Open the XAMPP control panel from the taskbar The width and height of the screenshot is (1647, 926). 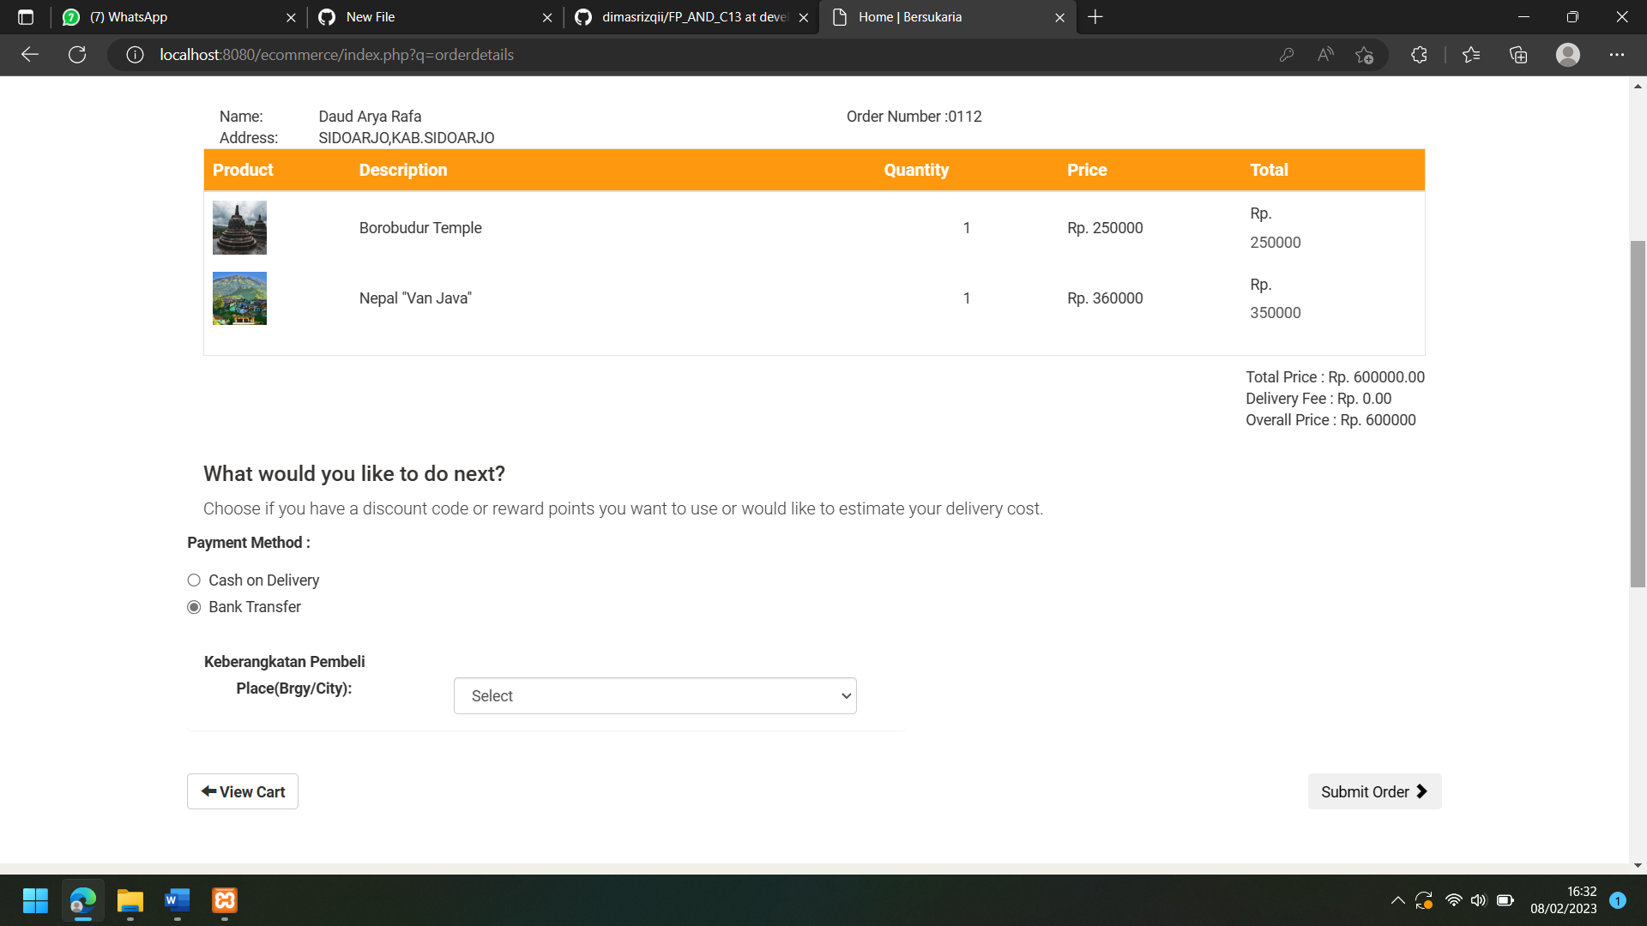(224, 900)
